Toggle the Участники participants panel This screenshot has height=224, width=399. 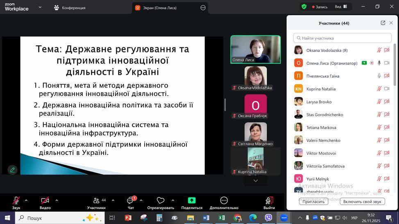[x=97, y=200]
